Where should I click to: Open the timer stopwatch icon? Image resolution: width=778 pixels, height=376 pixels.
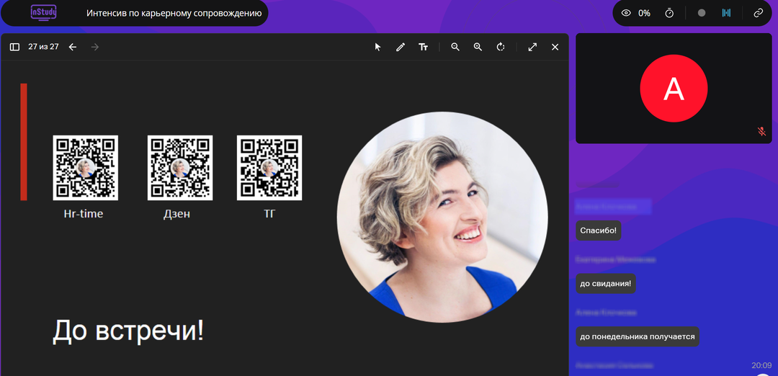click(x=669, y=13)
